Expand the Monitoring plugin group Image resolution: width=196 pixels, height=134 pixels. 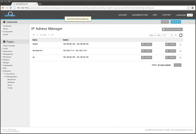coord(2,57)
